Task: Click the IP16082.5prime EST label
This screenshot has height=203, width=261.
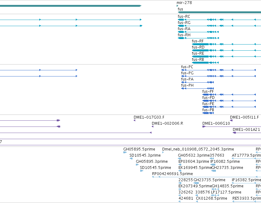Action: tap(225, 162)
